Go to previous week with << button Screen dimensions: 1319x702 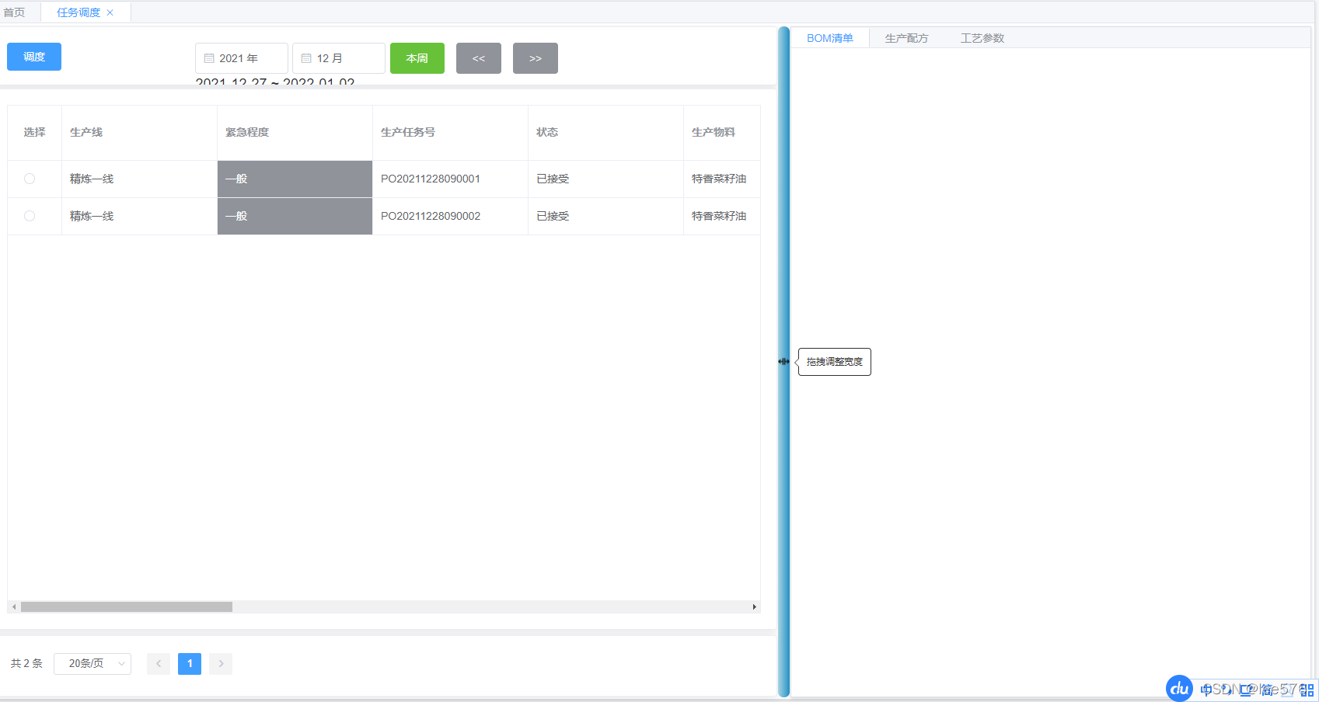coord(479,58)
